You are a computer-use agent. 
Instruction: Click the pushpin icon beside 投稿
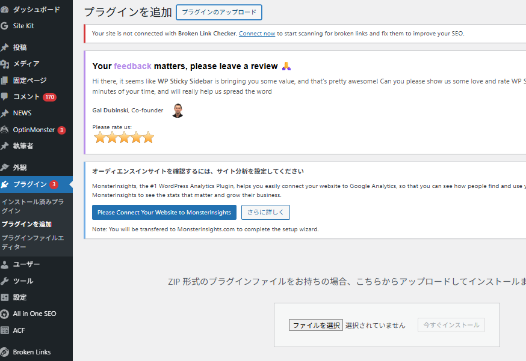[x=5, y=47]
